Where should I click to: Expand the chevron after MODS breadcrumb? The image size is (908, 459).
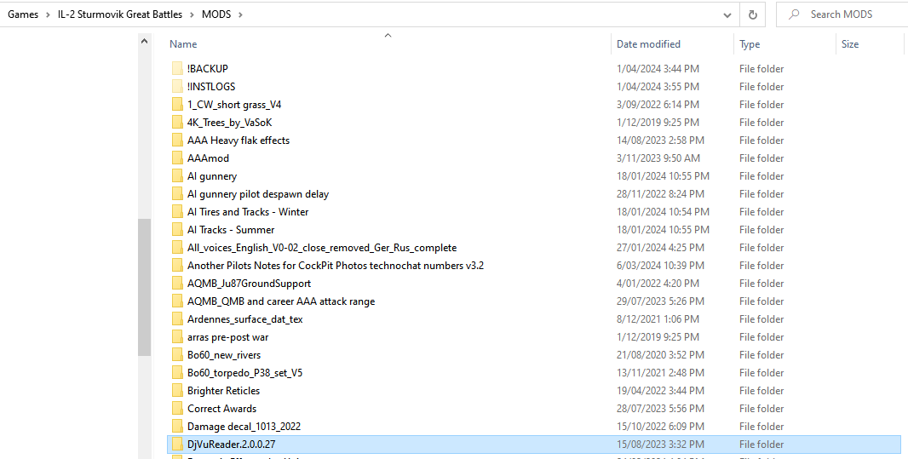click(240, 15)
